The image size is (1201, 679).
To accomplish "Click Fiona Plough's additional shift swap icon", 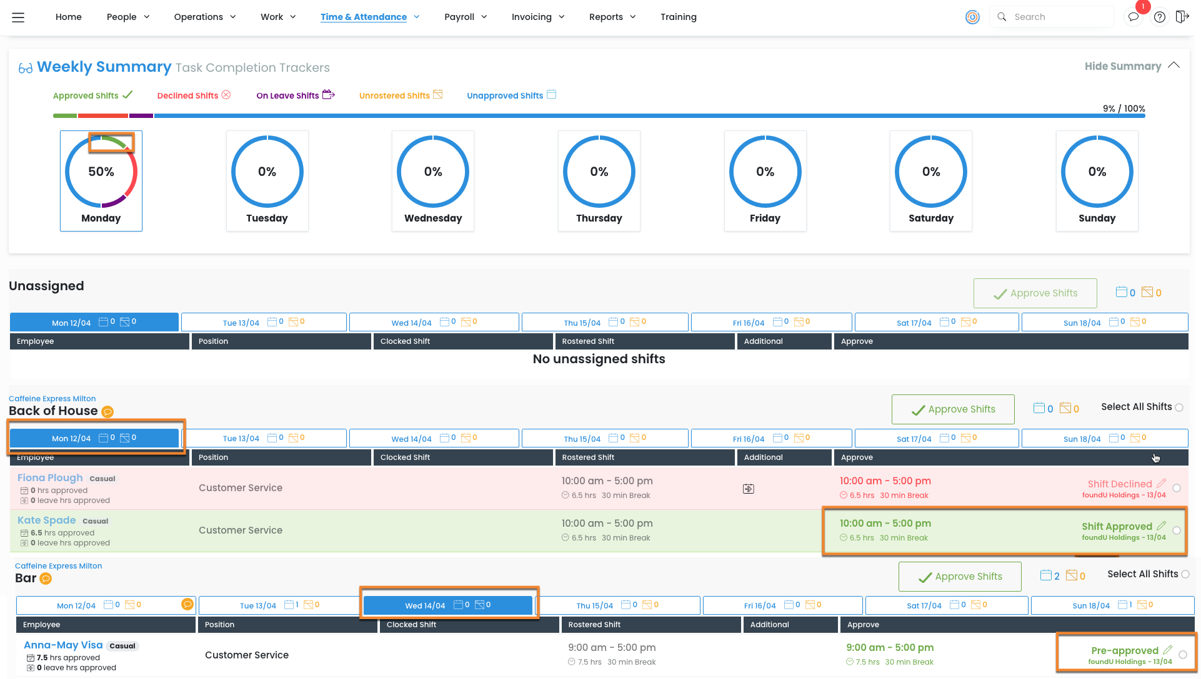I will click(x=748, y=489).
